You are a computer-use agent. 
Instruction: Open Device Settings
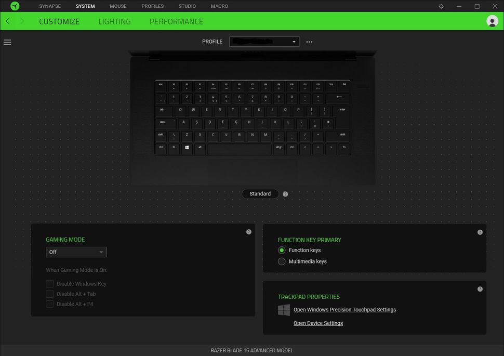317,323
